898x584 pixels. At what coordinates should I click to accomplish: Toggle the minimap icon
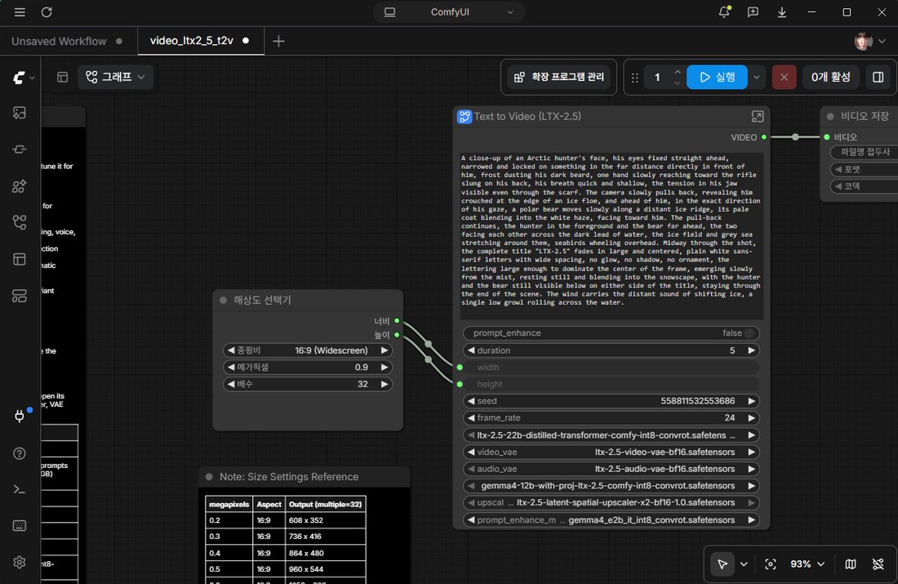tap(851, 564)
